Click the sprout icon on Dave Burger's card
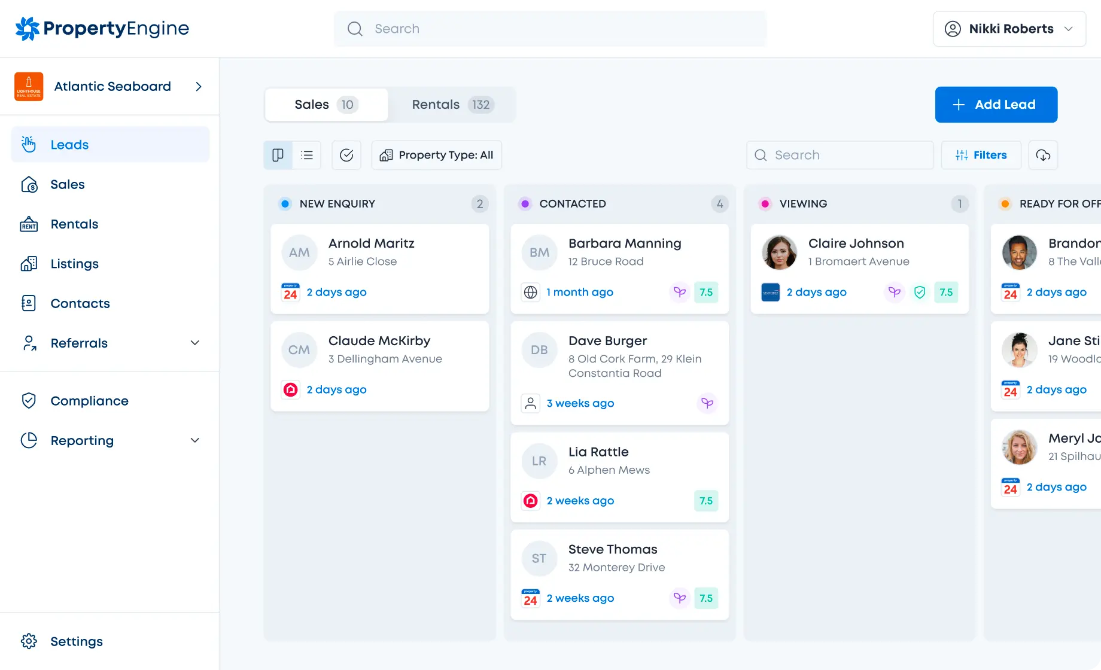1101x670 pixels. (707, 403)
